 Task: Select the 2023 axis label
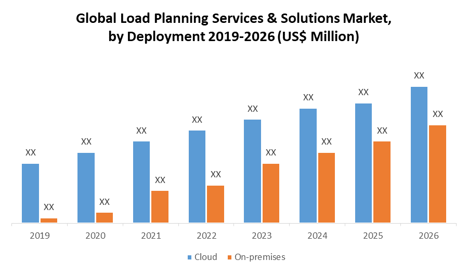click(x=262, y=236)
